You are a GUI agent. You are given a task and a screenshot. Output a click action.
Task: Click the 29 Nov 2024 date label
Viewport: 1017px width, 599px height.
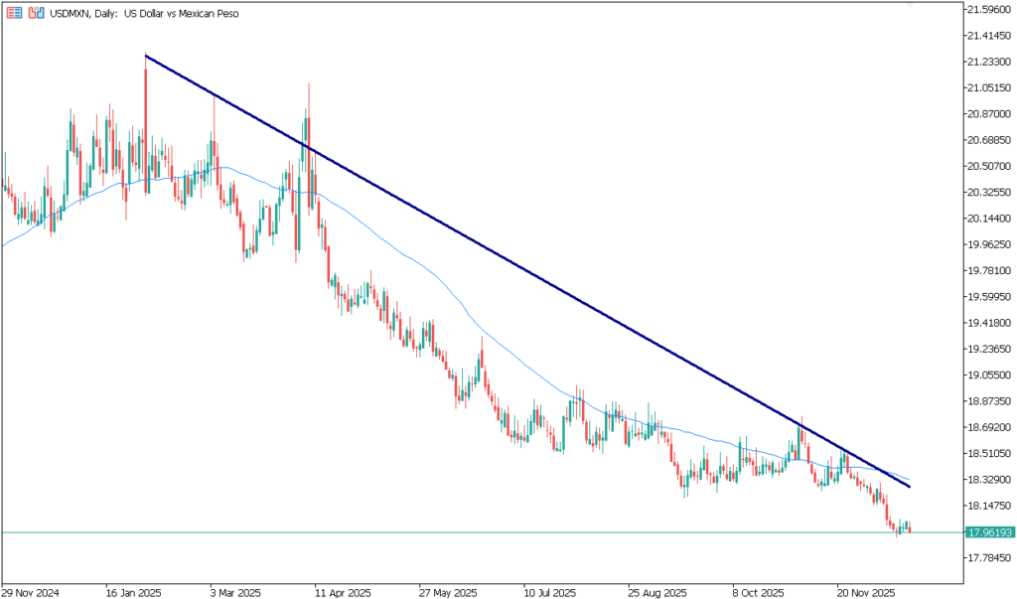31,592
